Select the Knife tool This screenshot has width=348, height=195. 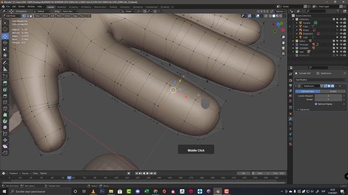pos(5,108)
